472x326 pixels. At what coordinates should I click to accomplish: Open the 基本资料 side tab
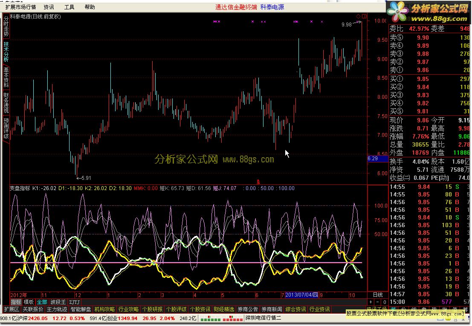(6, 77)
